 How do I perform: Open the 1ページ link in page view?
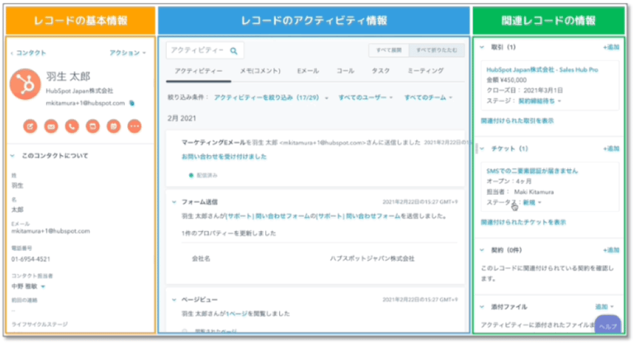pos(237,314)
